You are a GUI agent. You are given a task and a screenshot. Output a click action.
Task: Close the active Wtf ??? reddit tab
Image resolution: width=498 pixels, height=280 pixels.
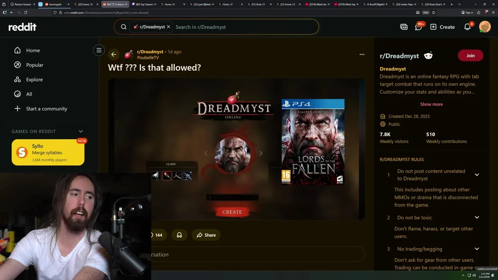pyautogui.click(x=126, y=4)
